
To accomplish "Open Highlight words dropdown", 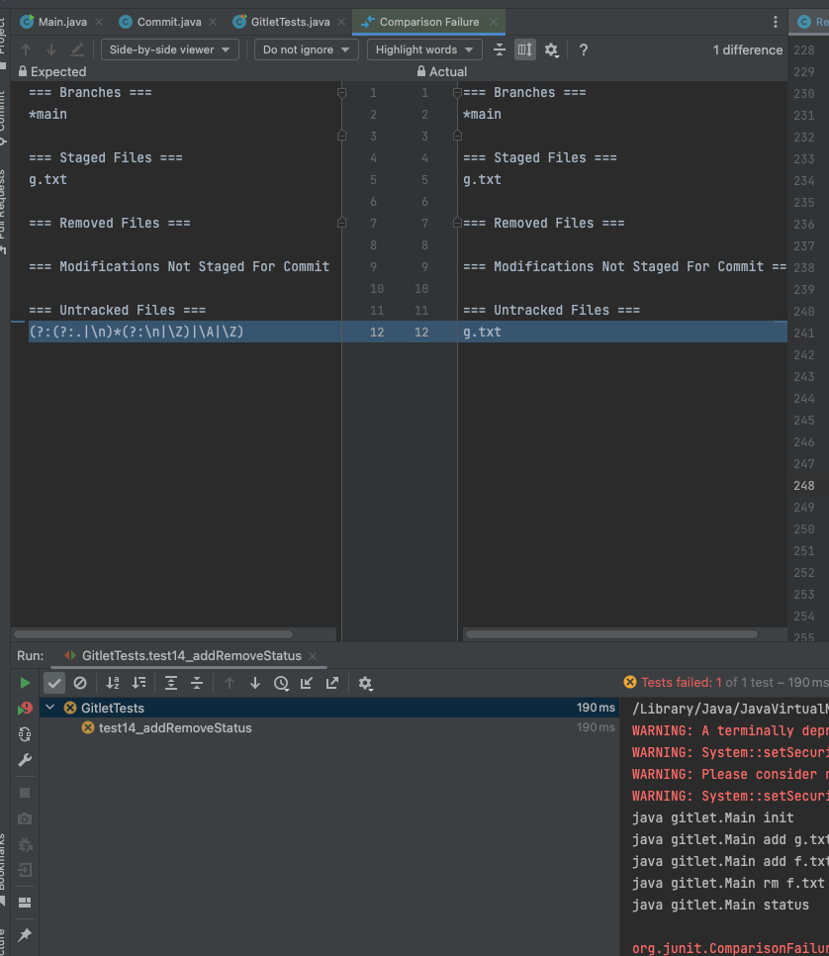I will pyautogui.click(x=424, y=49).
